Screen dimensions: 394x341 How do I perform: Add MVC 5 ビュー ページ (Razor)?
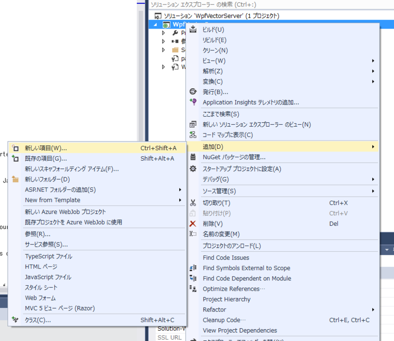(x=97, y=308)
